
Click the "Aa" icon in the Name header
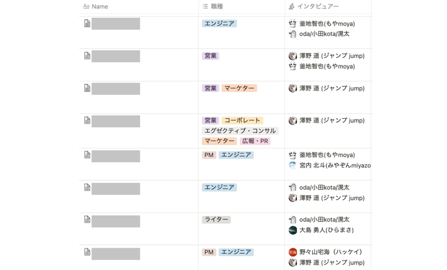tap(86, 7)
